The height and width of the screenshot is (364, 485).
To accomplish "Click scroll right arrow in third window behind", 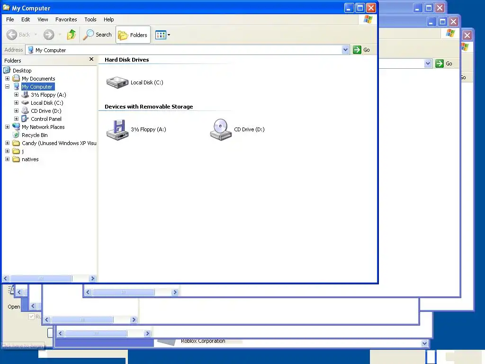I will pyautogui.click(x=134, y=319).
